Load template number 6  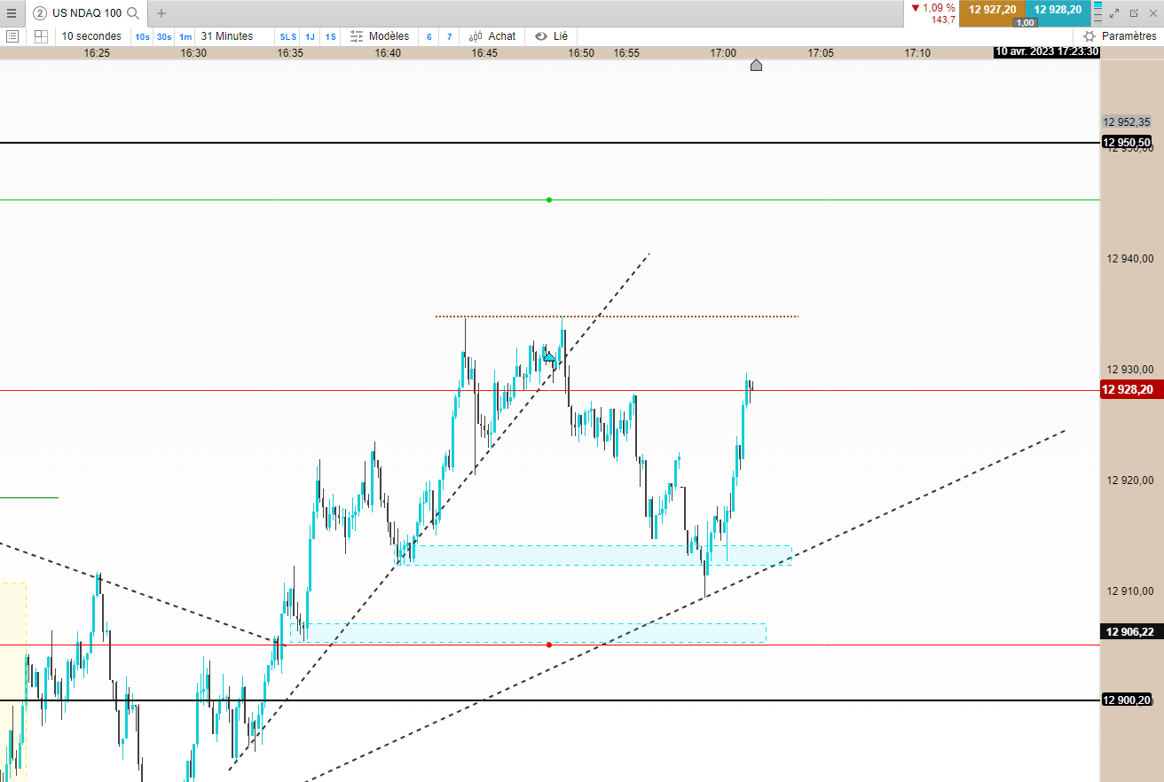click(x=429, y=36)
